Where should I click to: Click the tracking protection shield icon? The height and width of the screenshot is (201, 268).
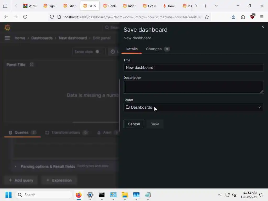coord(52,17)
